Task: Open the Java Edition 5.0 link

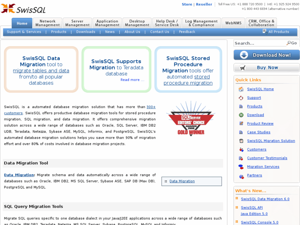Action: click(254, 214)
